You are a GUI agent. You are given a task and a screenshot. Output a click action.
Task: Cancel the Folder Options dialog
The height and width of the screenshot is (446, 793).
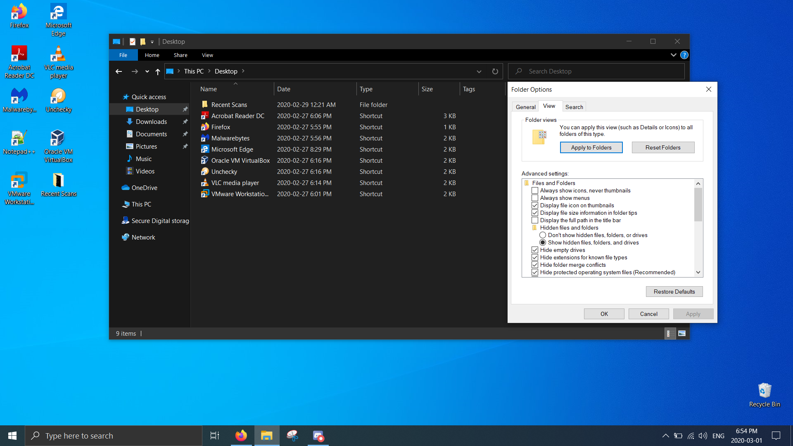(x=648, y=314)
